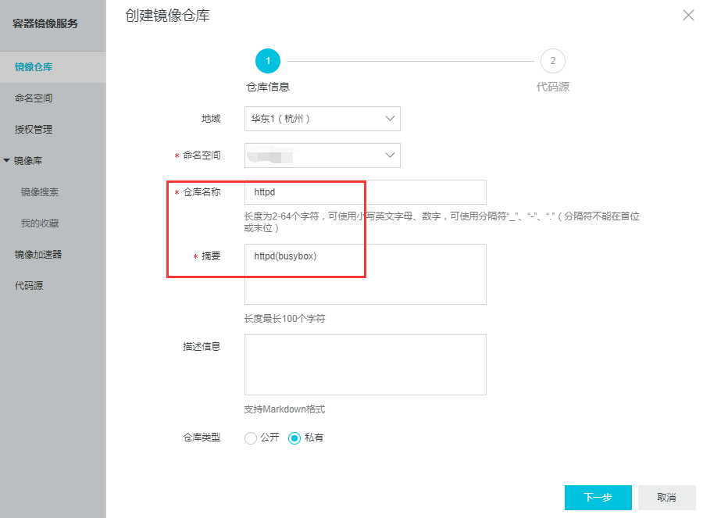Select the 私有 private radio button

[x=294, y=438]
